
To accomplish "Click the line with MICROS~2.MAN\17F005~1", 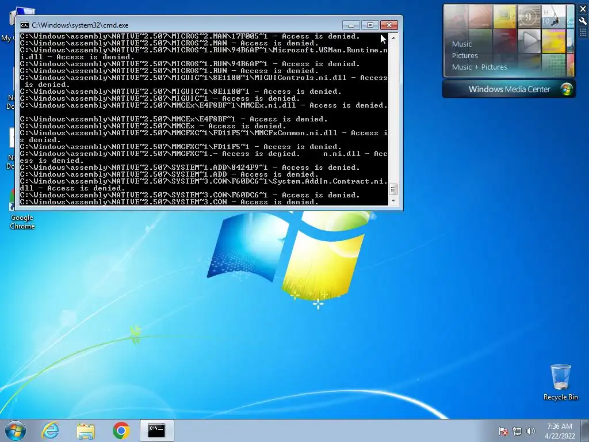I will tap(190, 36).
